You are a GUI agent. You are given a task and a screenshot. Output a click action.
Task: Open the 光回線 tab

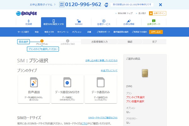click(29, 22)
